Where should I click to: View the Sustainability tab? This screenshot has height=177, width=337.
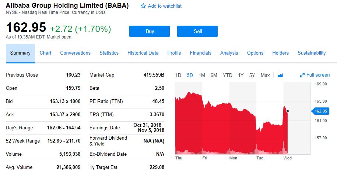pos(312,53)
